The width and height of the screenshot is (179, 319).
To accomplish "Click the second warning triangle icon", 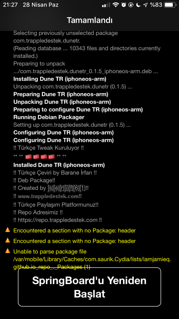I will click(x=7, y=241).
